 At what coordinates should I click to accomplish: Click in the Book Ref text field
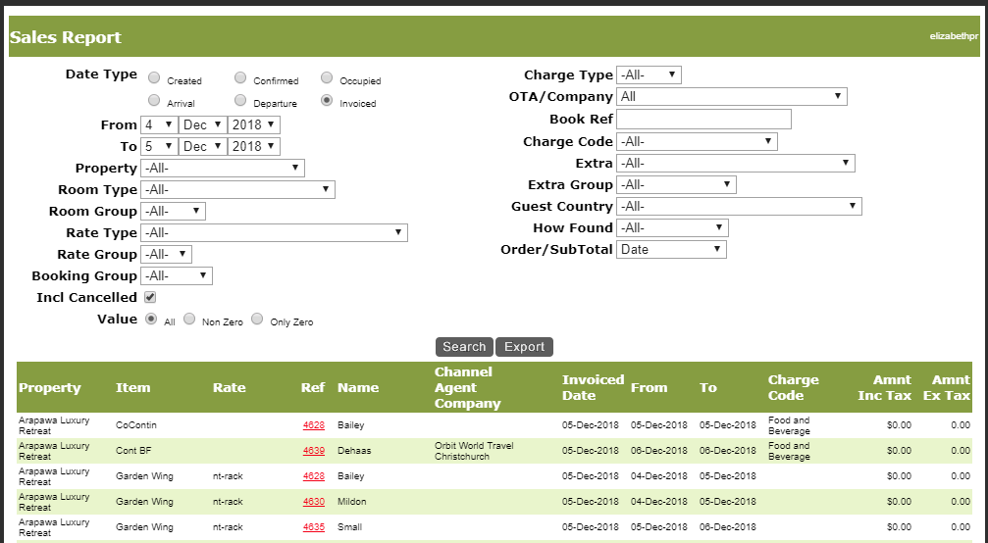703,120
